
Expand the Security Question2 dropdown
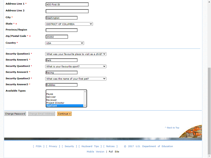click(75, 66)
